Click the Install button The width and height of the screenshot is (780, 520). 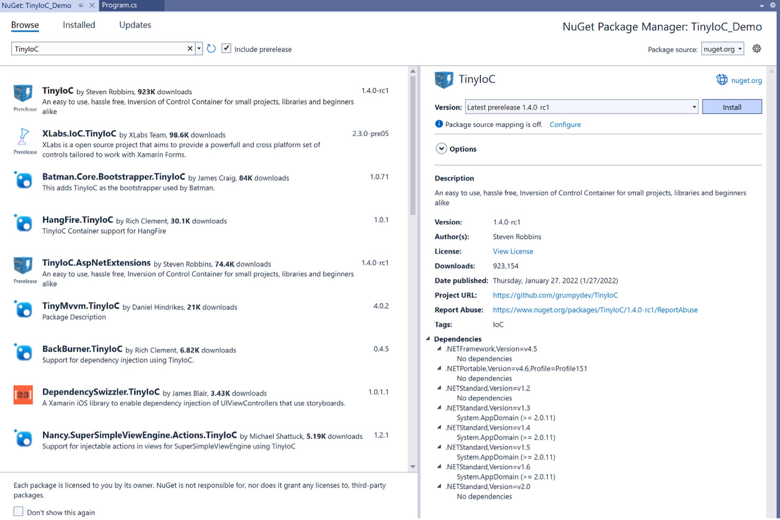pos(732,107)
